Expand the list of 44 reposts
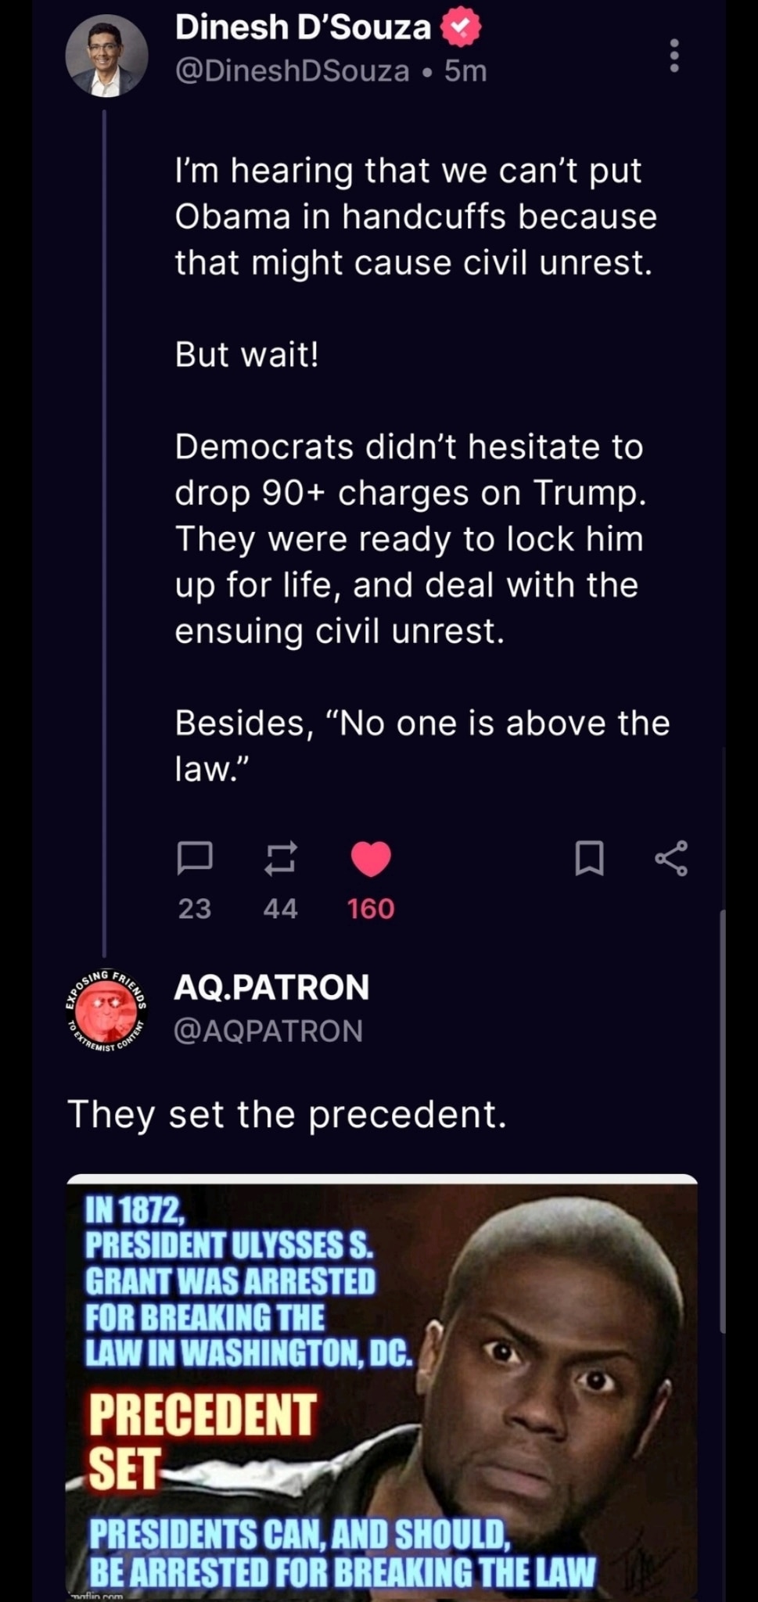Viewport: 758px width, 1602px height. coord(279,908)
